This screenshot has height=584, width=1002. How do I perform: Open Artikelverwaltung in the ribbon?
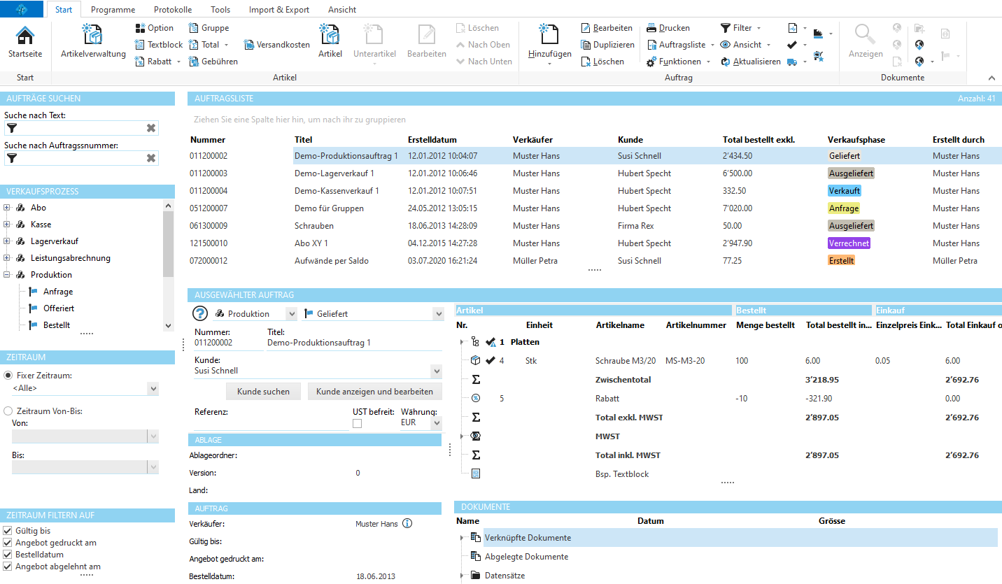(x=92, y=36)
